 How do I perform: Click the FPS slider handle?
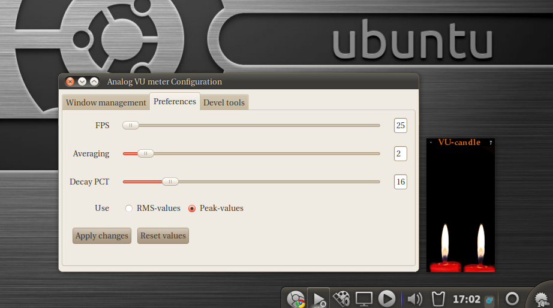[131, 125]
